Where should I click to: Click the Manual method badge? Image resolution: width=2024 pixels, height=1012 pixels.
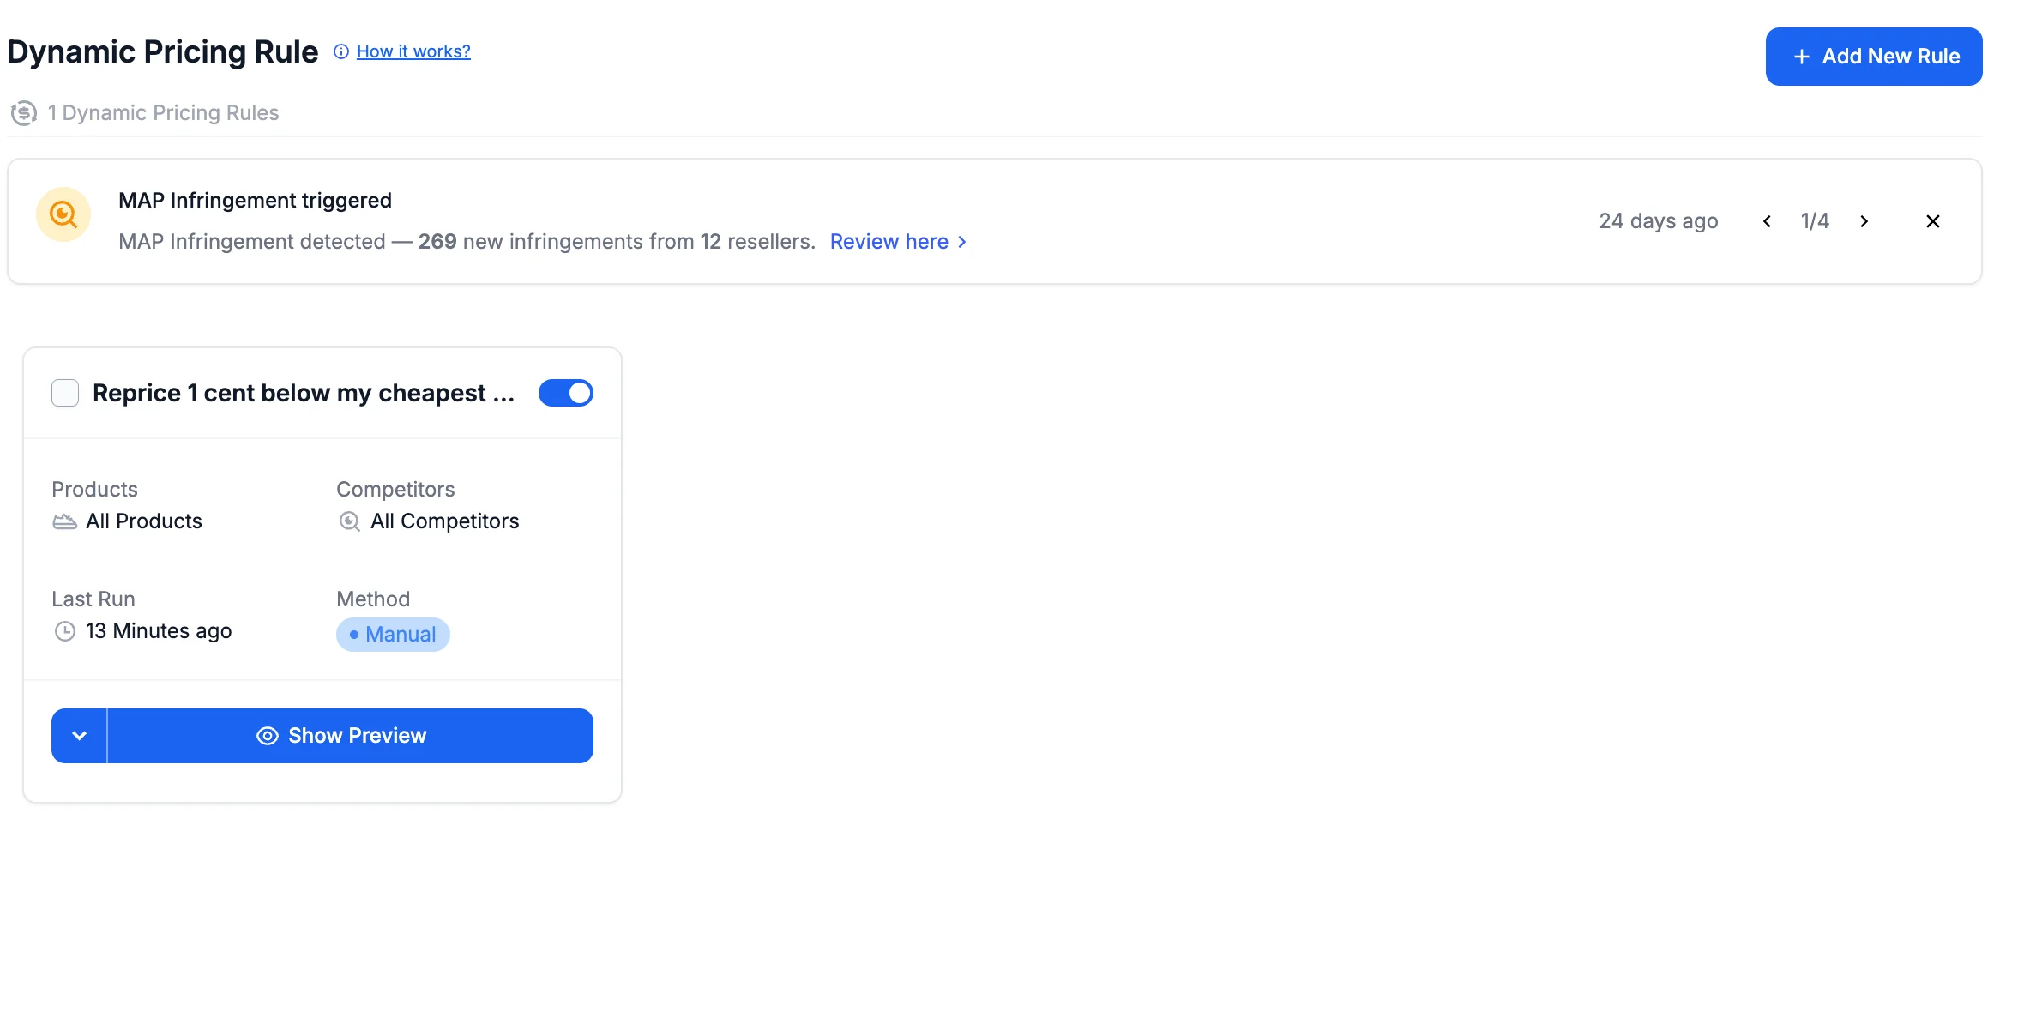(x=393, y=635)
